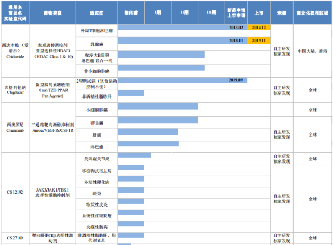Click the 2013.02 date label
Screen dimensions: 333x245
coord(236,28)
